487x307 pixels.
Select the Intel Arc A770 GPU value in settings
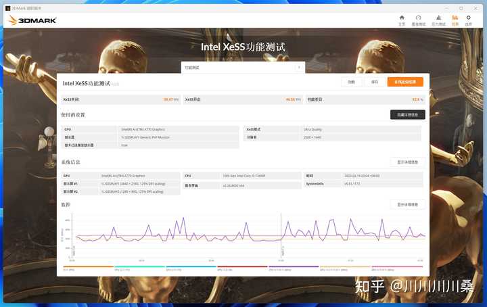pyautogui.click(x=143, y=129)
